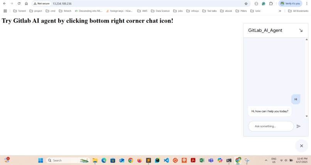311x165 pixels.
Task: Open Sublime Text from taskbar
Action: [148, 160]
